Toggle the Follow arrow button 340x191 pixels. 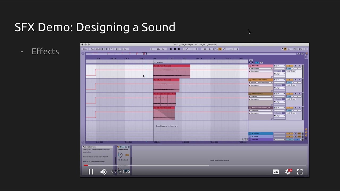pos(152,49)
